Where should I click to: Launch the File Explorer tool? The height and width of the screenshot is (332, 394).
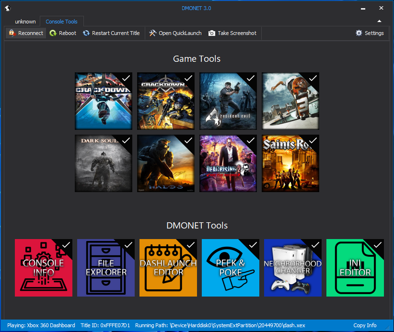(106, 268)
